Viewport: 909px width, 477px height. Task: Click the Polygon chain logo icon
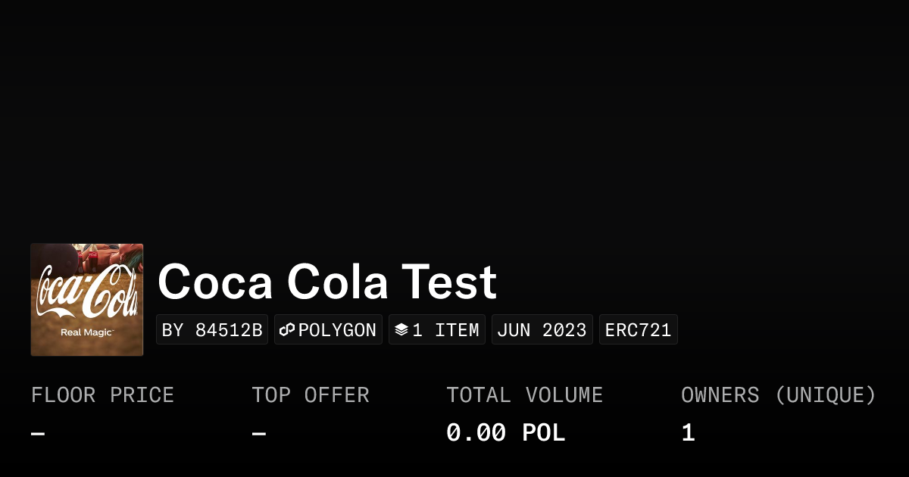(287, 330)
